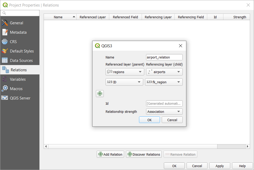Image resolution: width=254 pixels, height=170 pixels.
Task: Expand the fk_region field dropdown
Action: coord(164,82)
